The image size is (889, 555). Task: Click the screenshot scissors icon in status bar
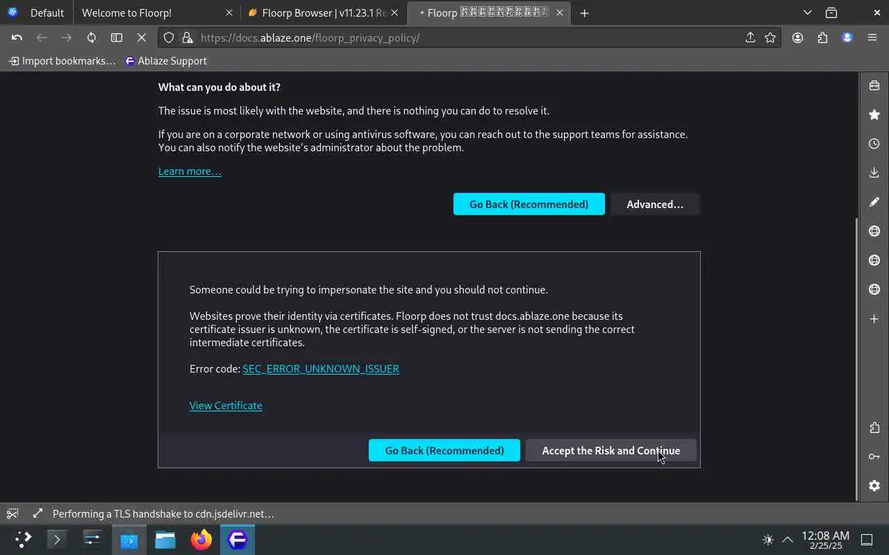[13, 514]
